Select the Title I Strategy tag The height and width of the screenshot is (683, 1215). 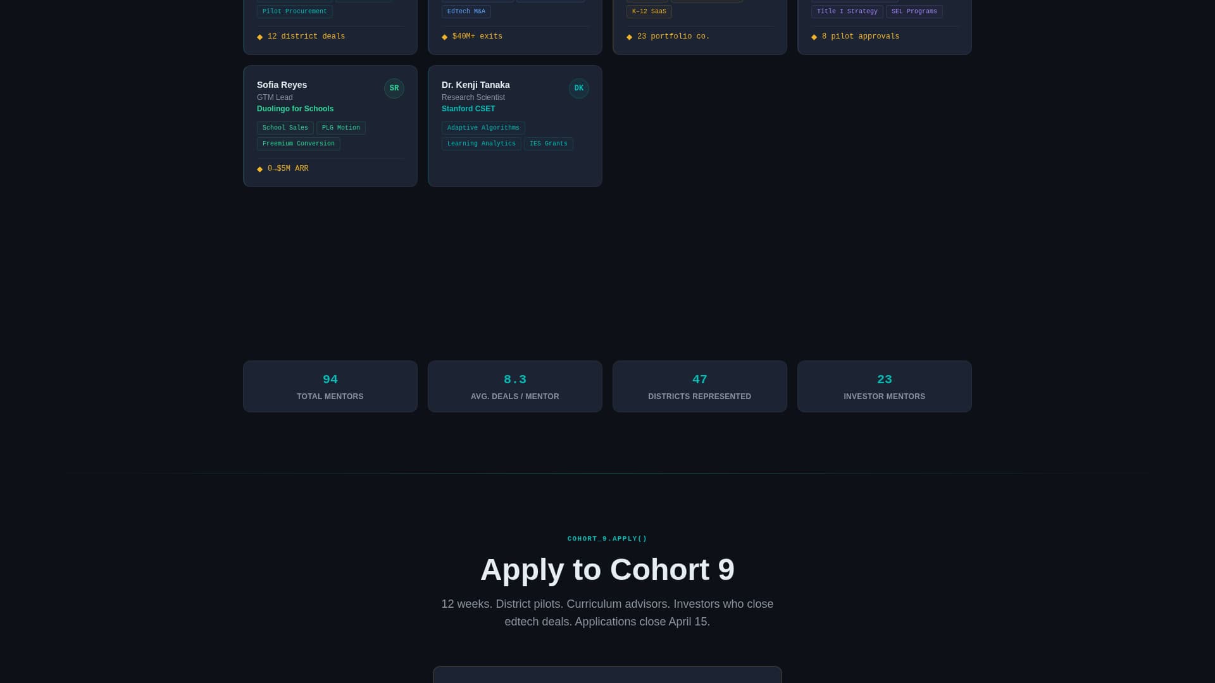(847, 11)
